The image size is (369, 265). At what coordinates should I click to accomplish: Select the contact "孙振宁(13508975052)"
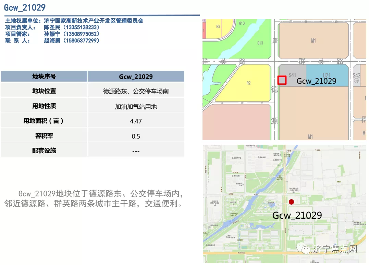point(72,34)
